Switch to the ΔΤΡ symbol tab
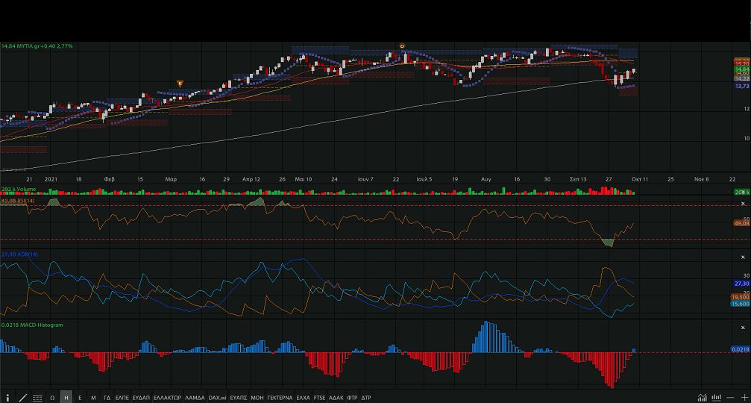751x403 pixels. (x=366, y=398)
